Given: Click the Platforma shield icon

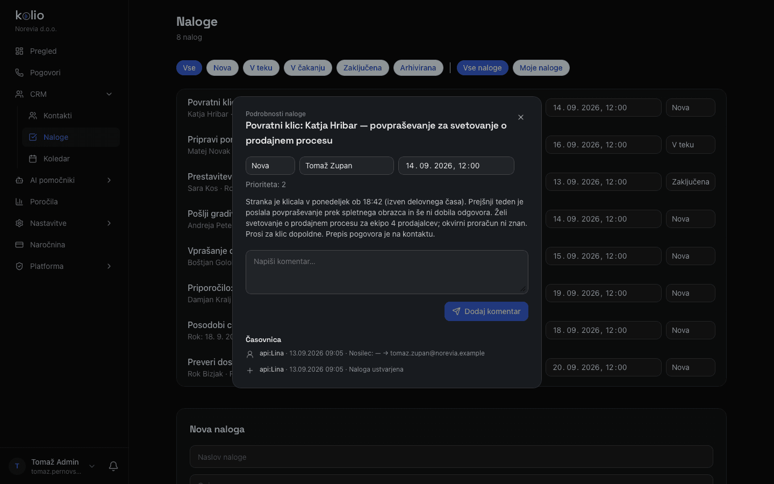Looking at the screenshot, I should [19, 266].
